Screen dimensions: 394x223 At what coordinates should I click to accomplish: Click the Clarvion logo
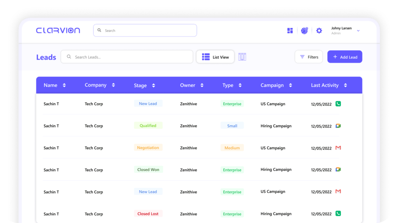[58, 30]
